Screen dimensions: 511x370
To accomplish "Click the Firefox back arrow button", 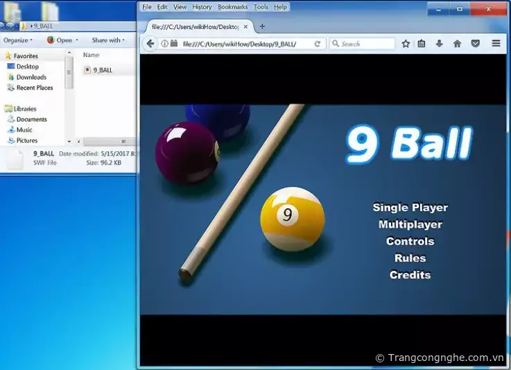I will tap(150, 44).
